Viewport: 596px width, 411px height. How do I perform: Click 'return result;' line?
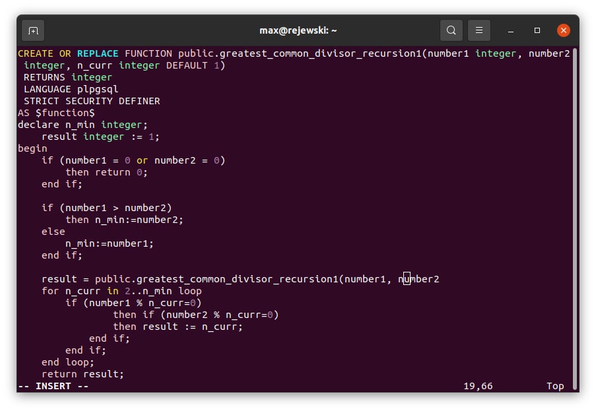click(x=83, y=374)
